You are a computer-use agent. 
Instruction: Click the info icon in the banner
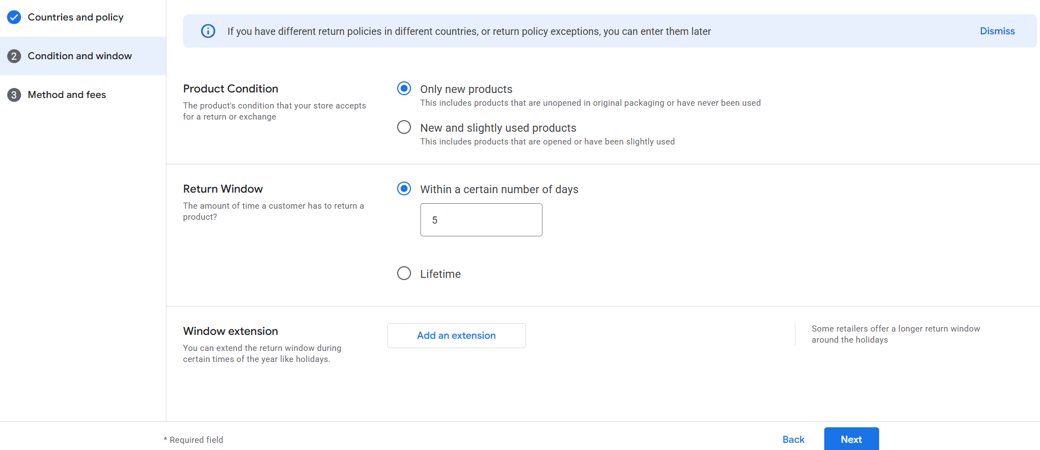coord(208,31)
